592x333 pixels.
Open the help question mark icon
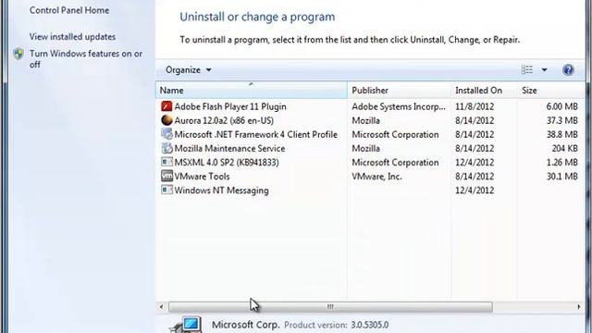568,70
